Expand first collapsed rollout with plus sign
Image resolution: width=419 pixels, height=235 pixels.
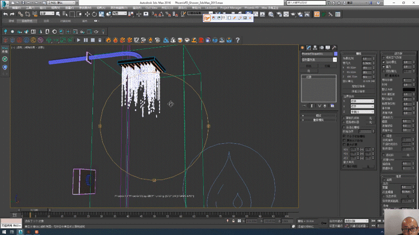tap(303, 115)
